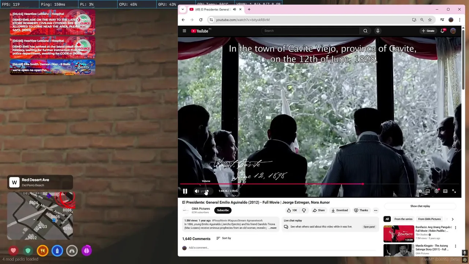
Task: Close the El Presidente tab
Action: pos(240,9)
